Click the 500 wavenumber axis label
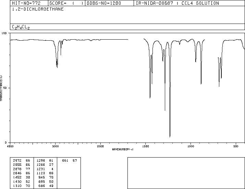This screenshot has width=245, height=189. tap(236, 146)
